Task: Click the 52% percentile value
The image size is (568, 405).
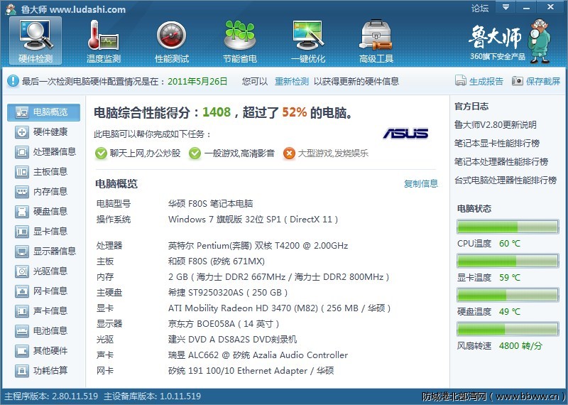Action: click(x=295, y=113)
